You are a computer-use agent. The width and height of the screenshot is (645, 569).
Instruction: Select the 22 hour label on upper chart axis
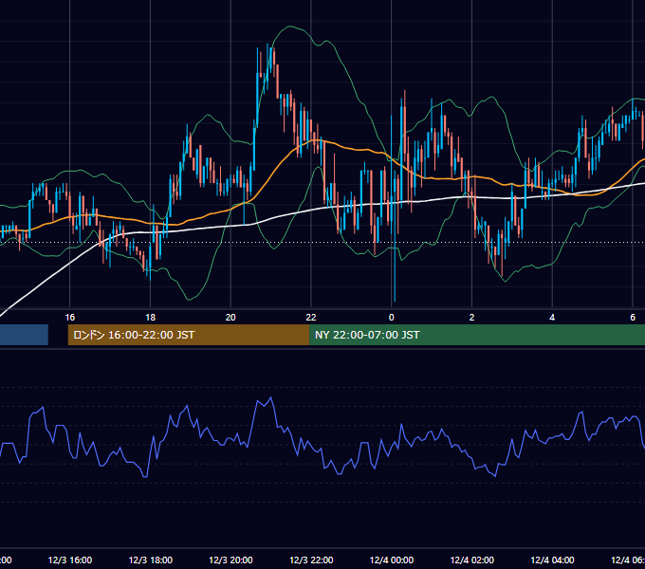click(x=311, y=318)
